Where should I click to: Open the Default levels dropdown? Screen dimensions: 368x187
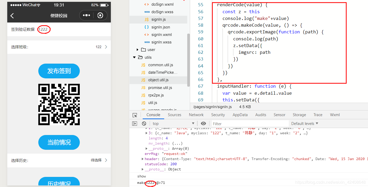tap(305, 124)
